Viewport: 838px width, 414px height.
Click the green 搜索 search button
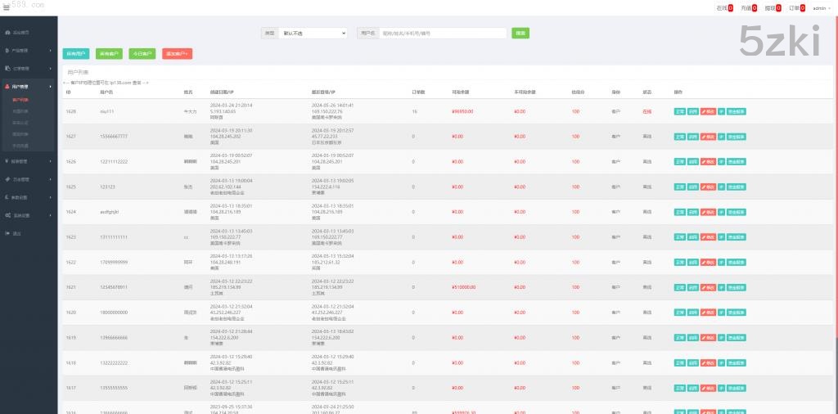coord(520,34)
